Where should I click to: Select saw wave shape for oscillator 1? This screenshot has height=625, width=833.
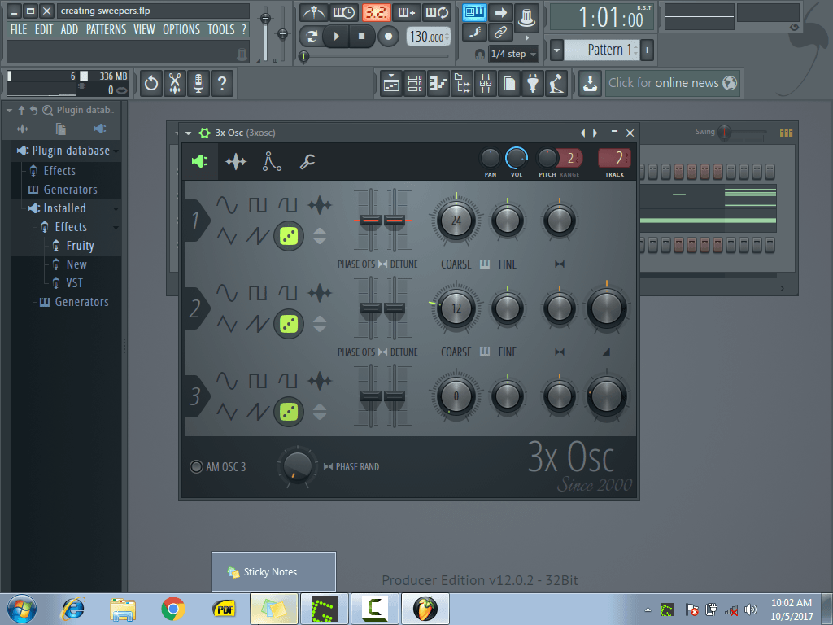pos(258,235)
